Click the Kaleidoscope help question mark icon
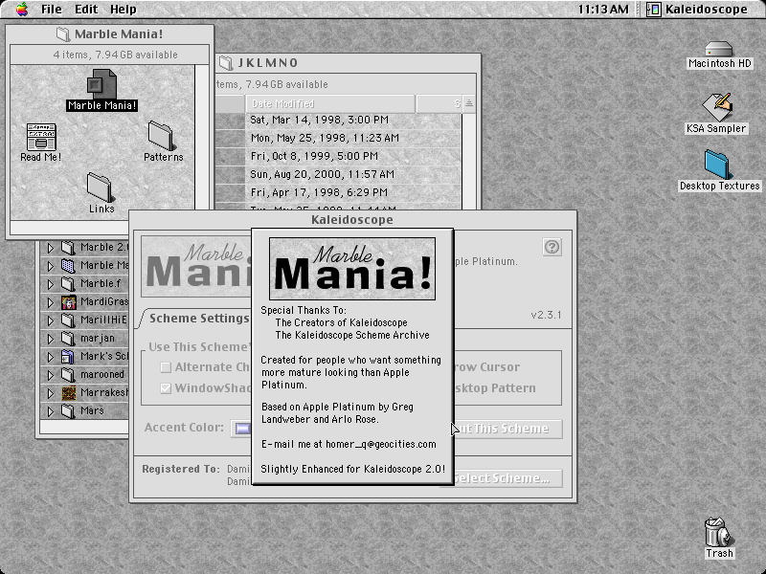The height and width of the screenshot is (574, 766). click(552, 247)
